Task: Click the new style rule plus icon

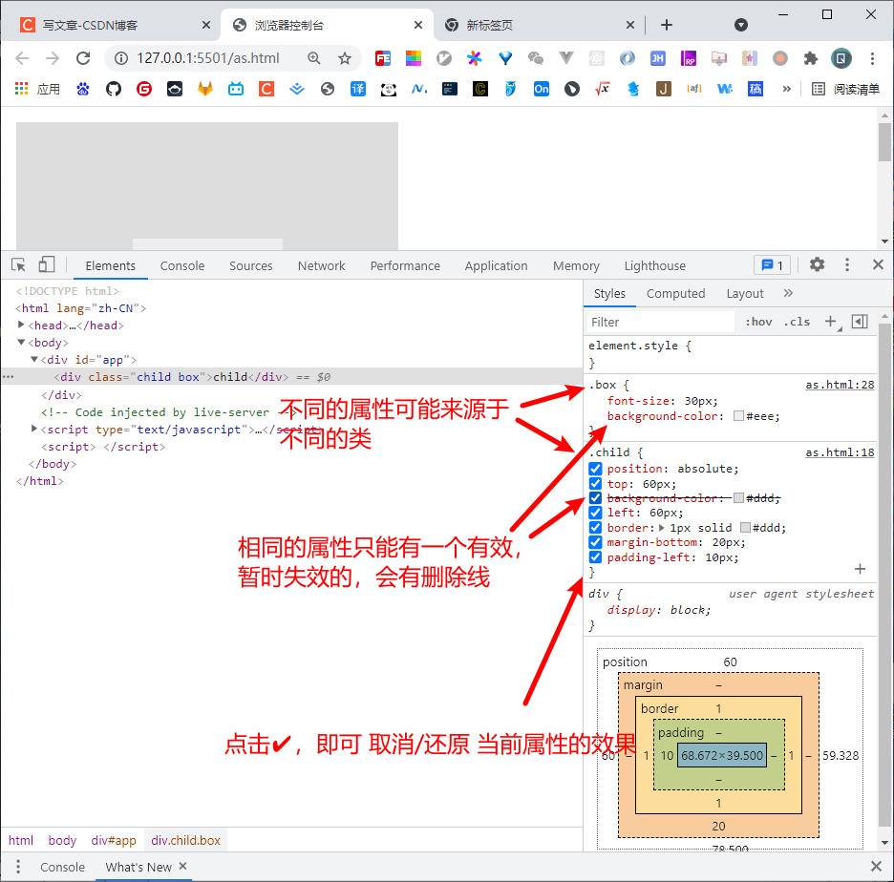Action: pyautogui.click(x=832, y=322)
